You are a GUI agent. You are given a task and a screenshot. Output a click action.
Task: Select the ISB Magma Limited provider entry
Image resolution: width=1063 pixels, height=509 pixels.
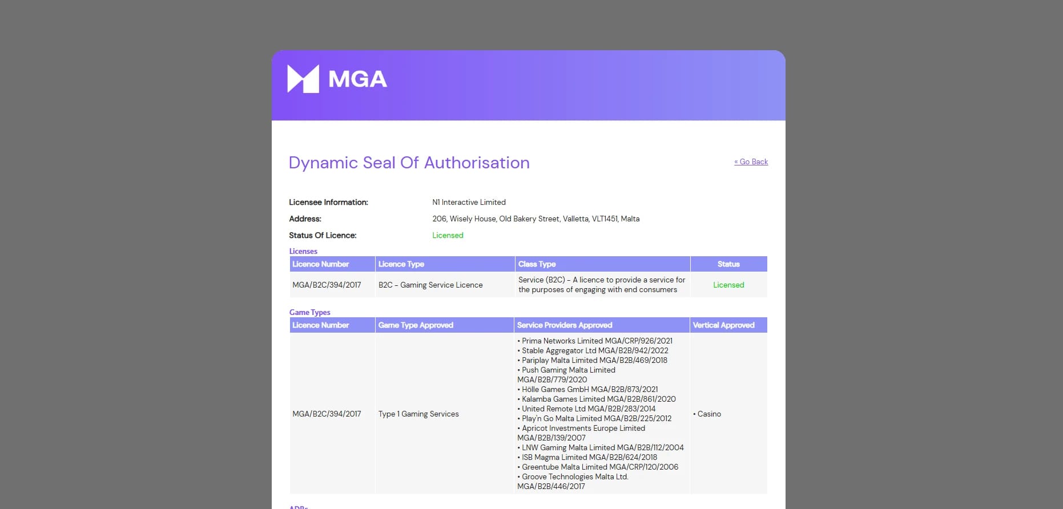pyautogui.click(x=587, y=457)
